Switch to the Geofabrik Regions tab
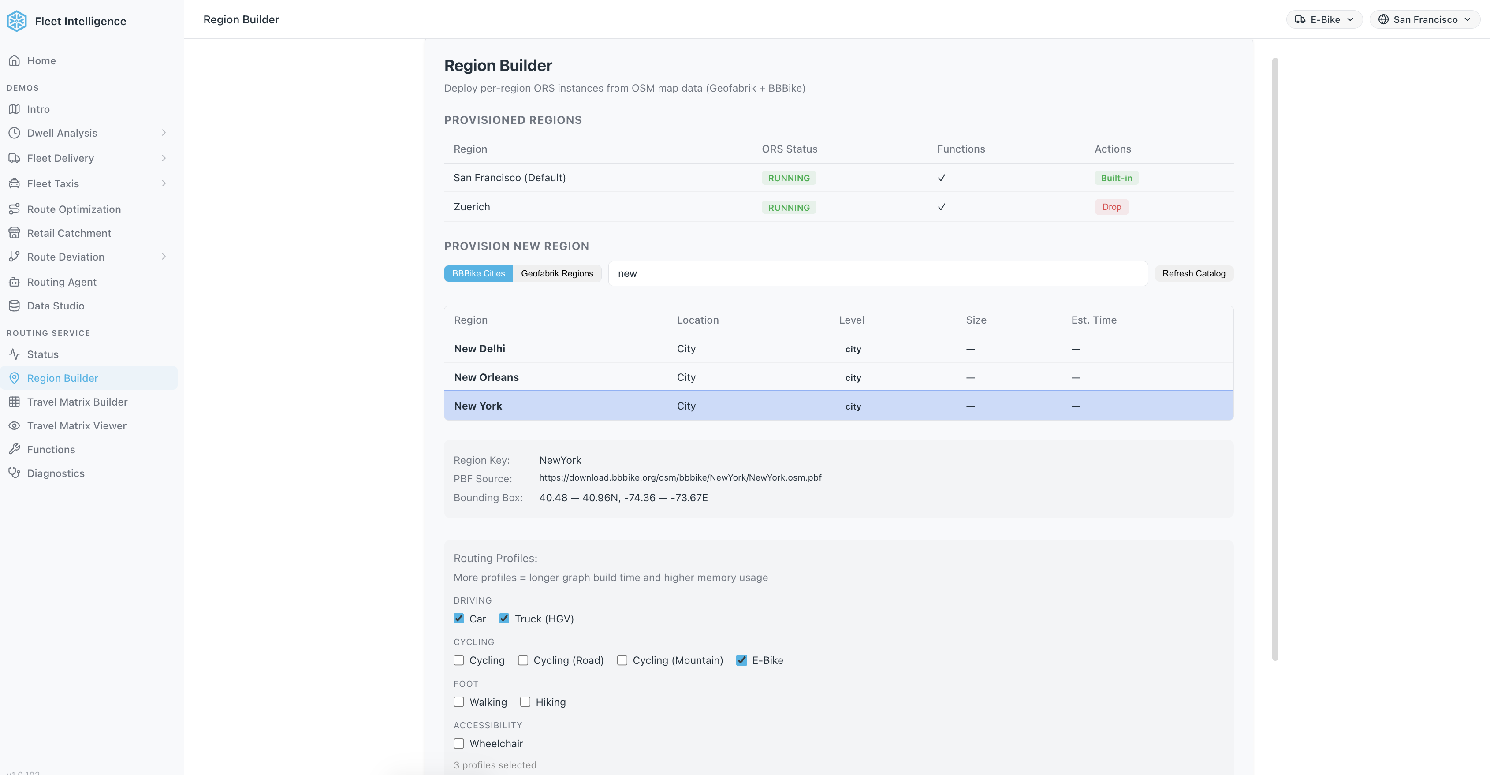The width and height of the screenshot is (1490, 775). 556,274
